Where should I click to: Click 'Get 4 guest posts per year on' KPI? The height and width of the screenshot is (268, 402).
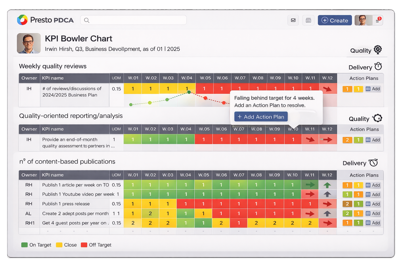pyautogui.click(x=75, y=223)
